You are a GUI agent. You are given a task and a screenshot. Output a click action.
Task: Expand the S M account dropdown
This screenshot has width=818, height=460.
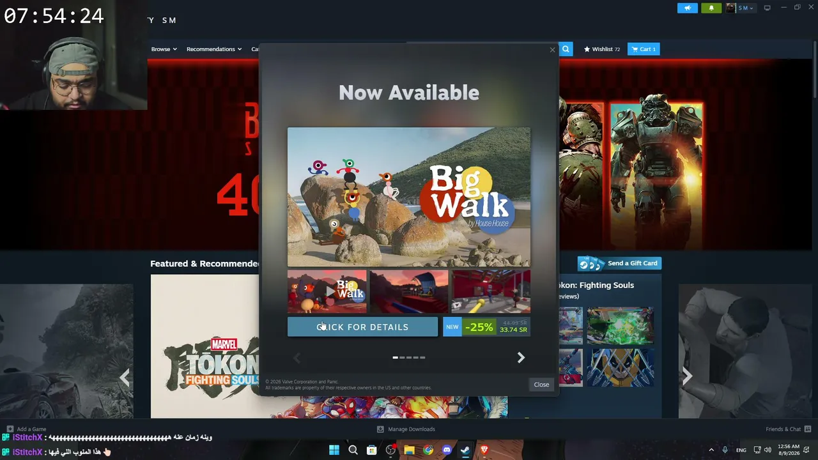coord(746,8)
